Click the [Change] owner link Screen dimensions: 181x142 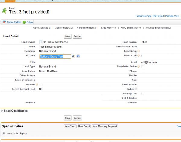63,42
